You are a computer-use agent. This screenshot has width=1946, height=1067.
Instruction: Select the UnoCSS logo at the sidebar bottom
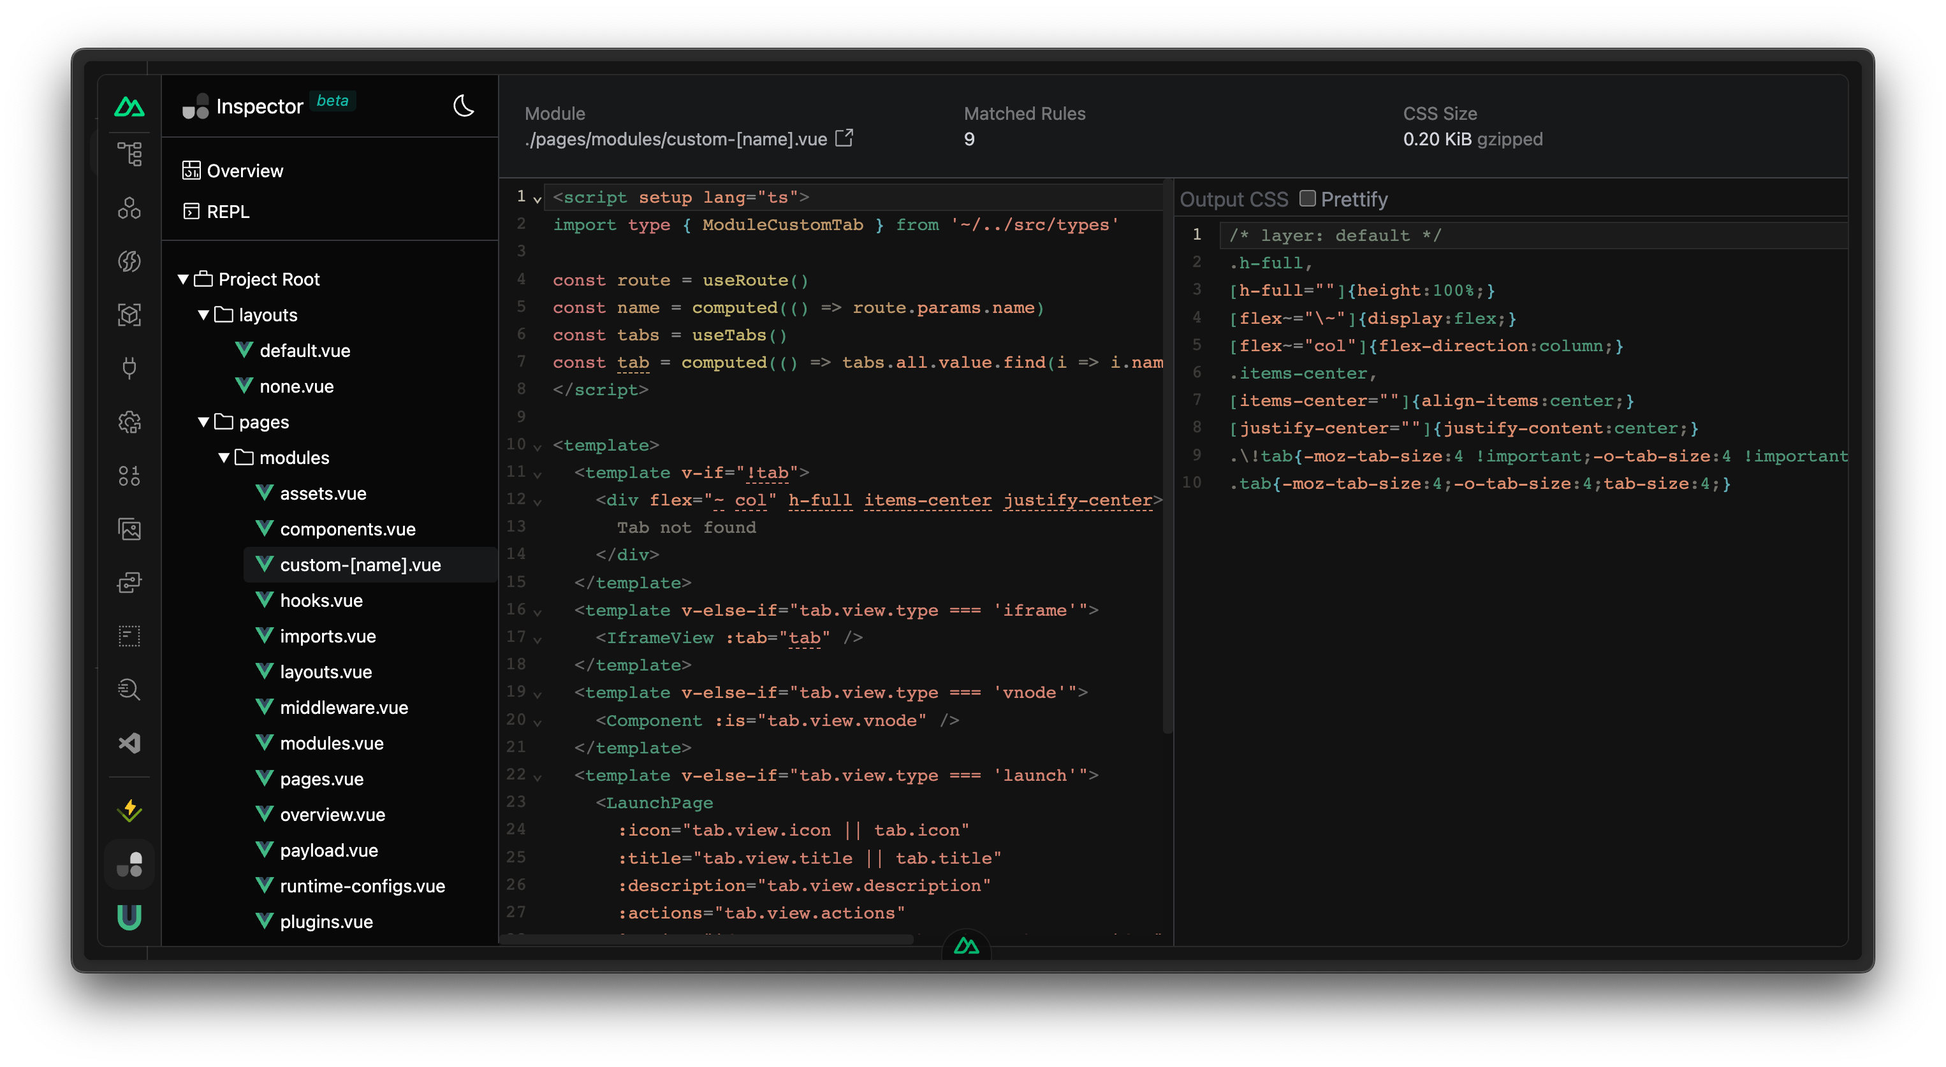pos(129,917)
